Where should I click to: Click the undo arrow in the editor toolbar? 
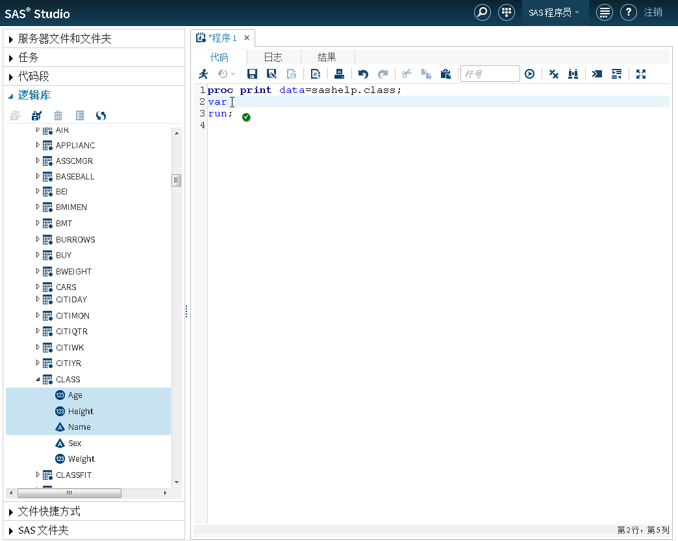[363, 74]
